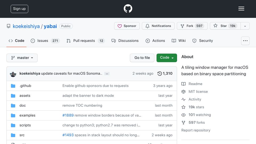Click the Sponsor button
The width and height of the screenshot is (256, 144).
[127, 26]
